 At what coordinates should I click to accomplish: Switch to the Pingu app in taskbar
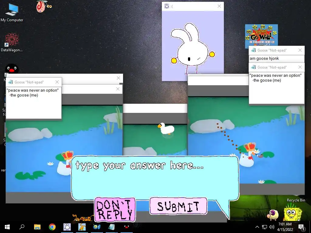coord(127,227)
